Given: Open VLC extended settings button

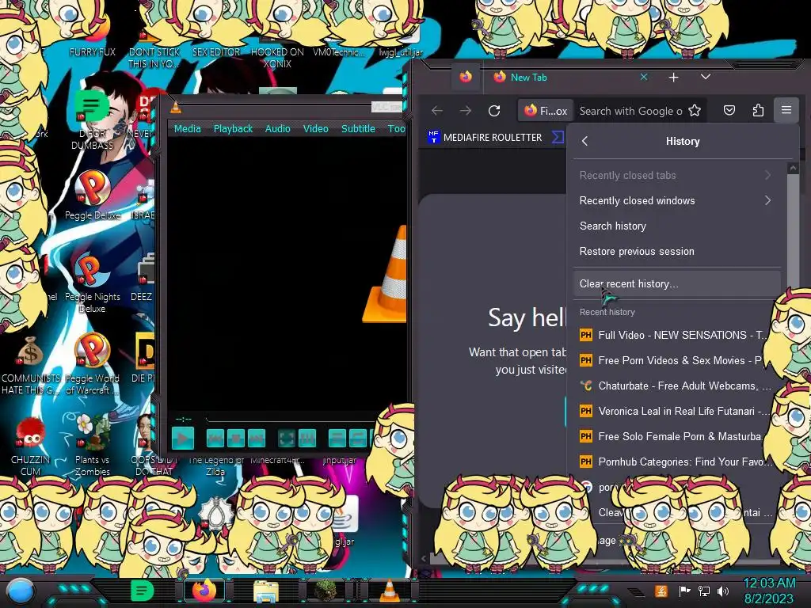Looking at the screenshot, I should 307,439.
